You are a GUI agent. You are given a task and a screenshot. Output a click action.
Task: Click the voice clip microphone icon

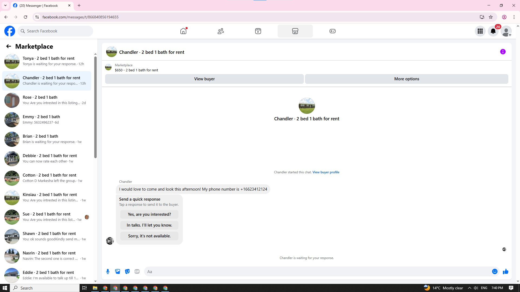click(108, 271)
